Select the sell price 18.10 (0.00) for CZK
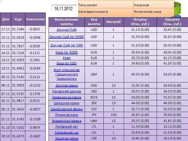This screenshot has height=141, width=188. tap(172, 138)
